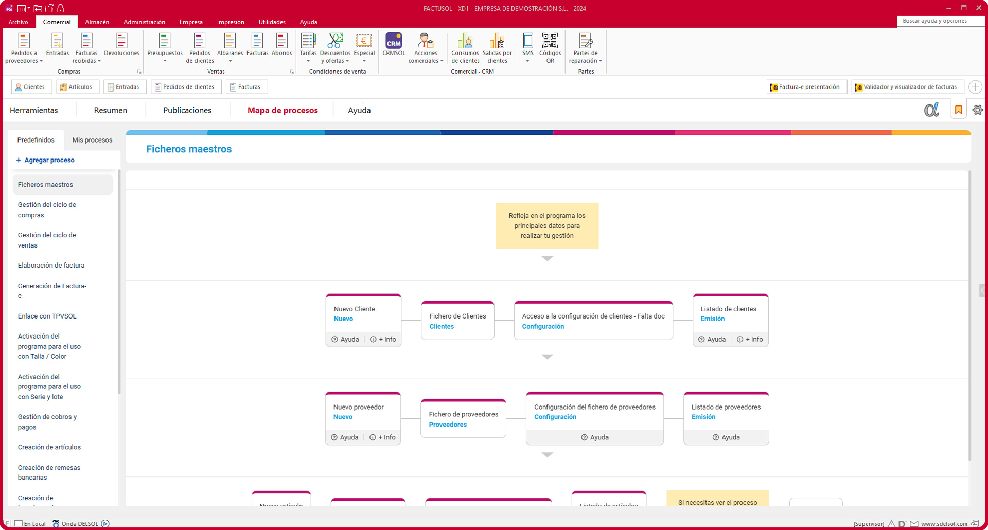This screenshot has height=530, width=988.
Task: Click Agregar proceso link
Action: [x=45, y=160]
